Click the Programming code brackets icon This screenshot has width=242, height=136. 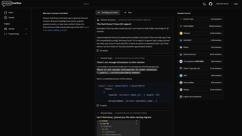(x=6, y=34)
